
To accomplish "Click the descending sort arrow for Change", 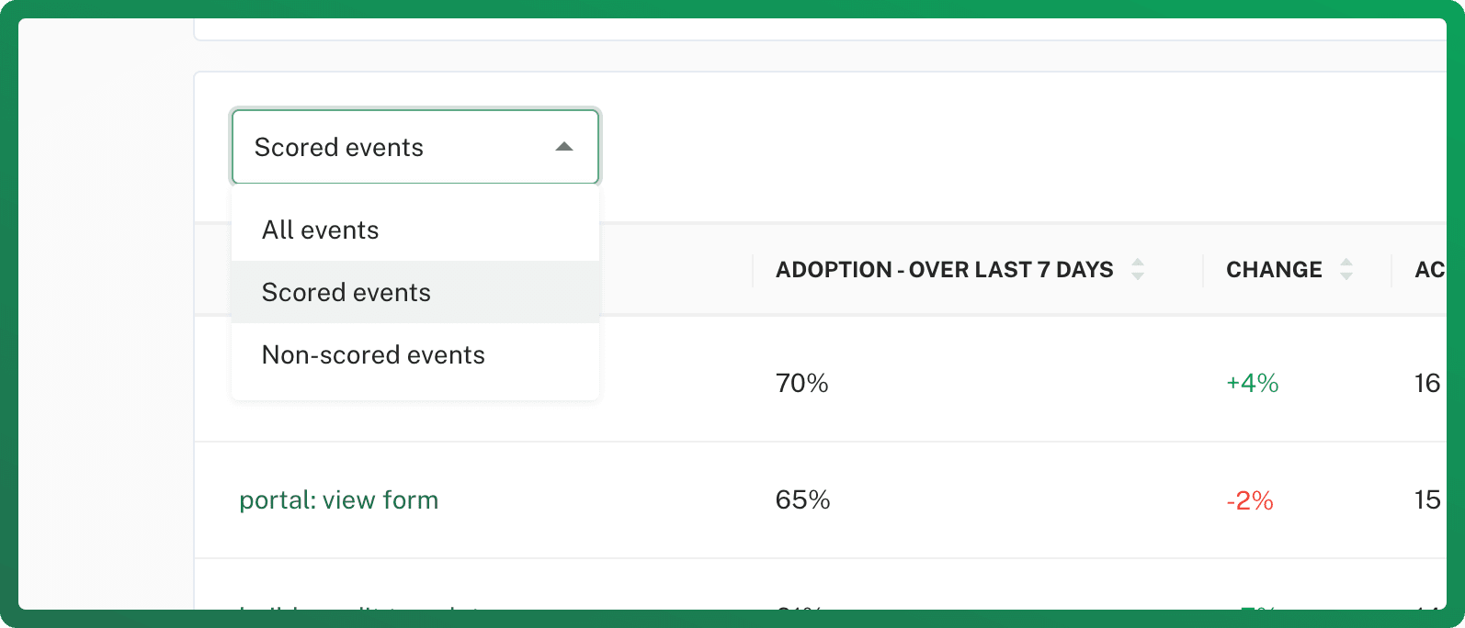I will coord(1346,275).
